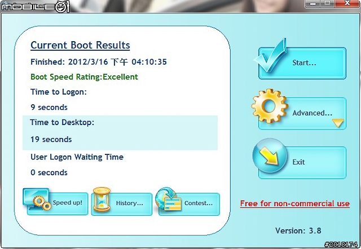Select the 9 seconds value
The width and height of the screenshot is (361, 249).
(49, 108)
